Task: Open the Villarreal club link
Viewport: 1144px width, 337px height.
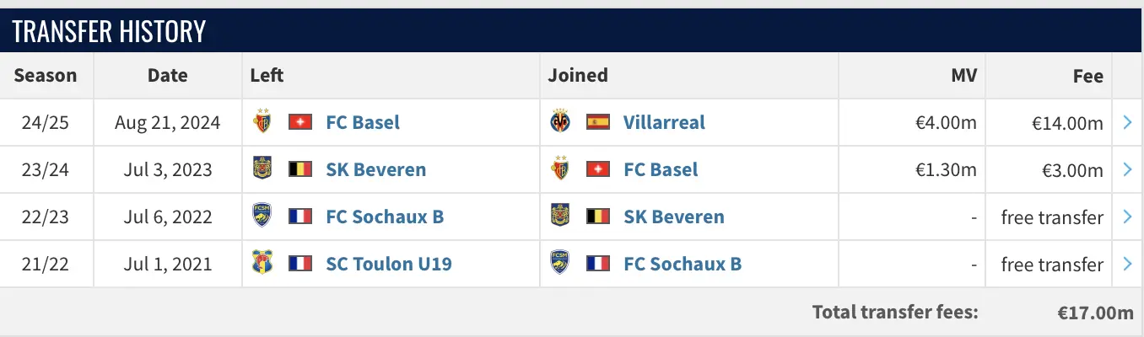Action: point(664,122)
